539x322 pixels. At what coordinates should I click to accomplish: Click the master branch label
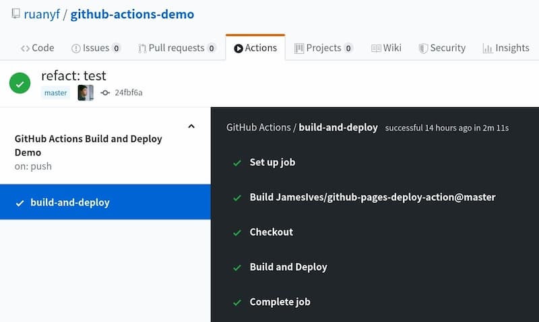(x=55, y=93)
